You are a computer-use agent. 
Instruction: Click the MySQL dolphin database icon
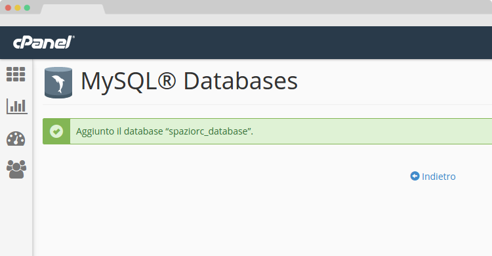point(58,83)
